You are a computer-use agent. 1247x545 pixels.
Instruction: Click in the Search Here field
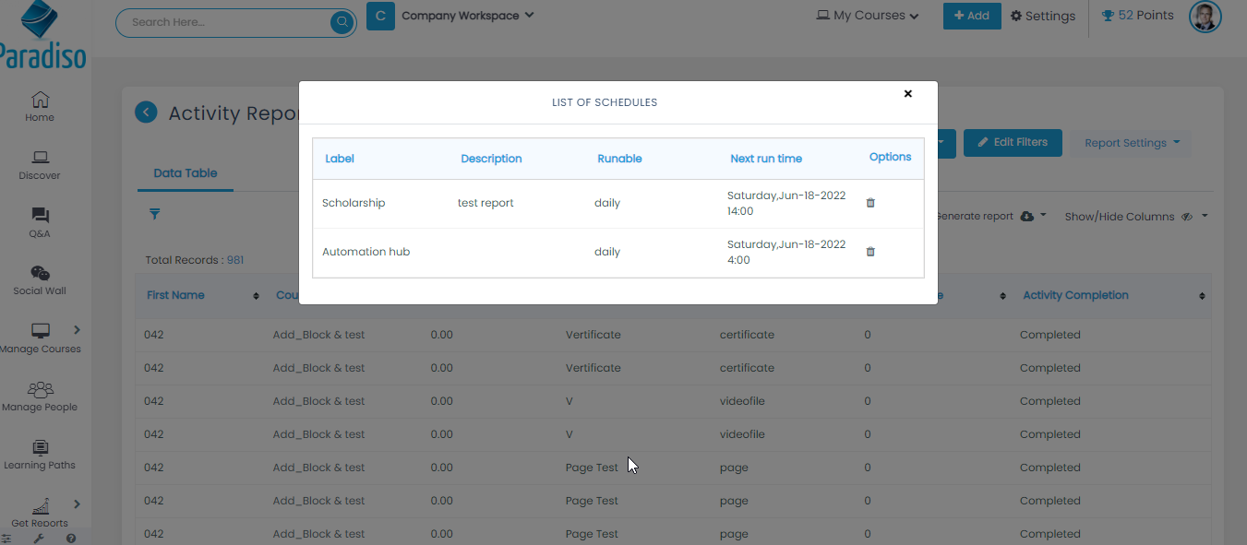[222, 22]
